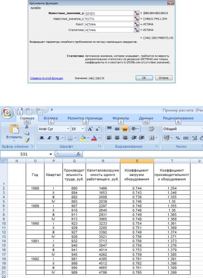Align cell content to top
The width and height of the screenshot is (203, 278).
click(x=109, y=129)
